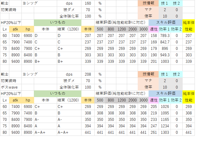Select 308 in the 2000 column
Viewport: 200px width, 142px height.
[132, 113]
